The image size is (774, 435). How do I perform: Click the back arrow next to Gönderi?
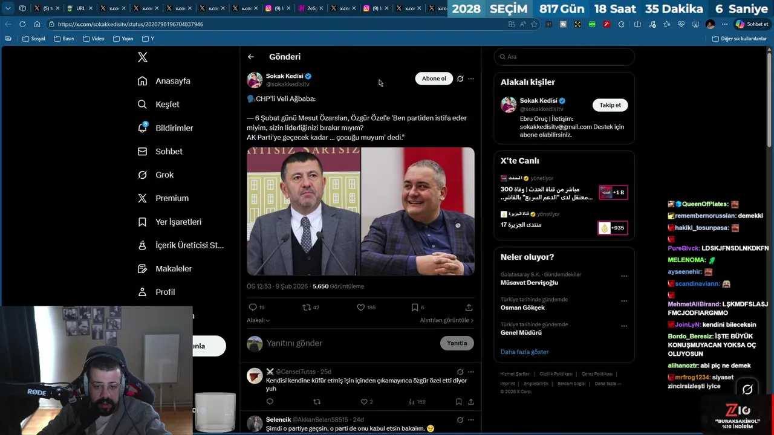(x=250, y=57)
